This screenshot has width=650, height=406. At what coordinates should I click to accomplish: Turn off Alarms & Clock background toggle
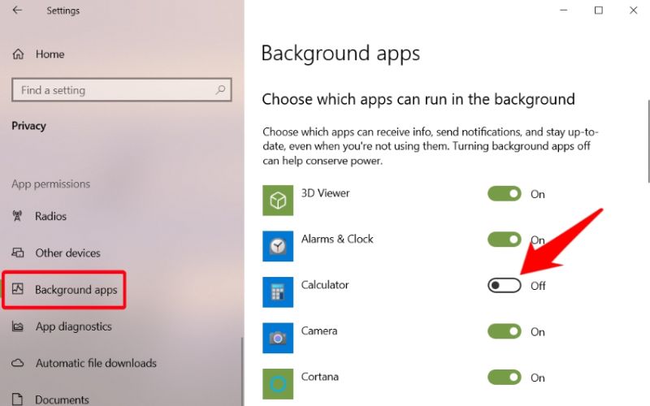504,240
